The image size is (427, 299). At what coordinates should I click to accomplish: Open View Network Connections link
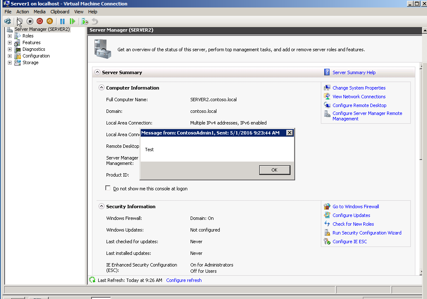[359, 97]
